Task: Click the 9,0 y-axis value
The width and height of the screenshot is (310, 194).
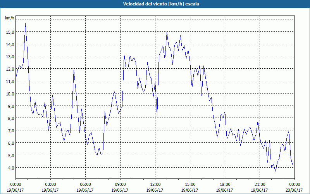Action: (x=11, y=106)
